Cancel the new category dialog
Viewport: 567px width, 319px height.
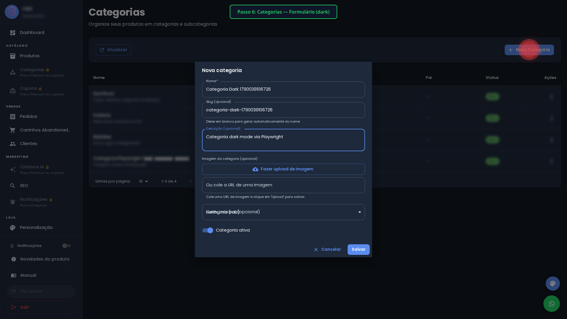[x=327, y=250]
